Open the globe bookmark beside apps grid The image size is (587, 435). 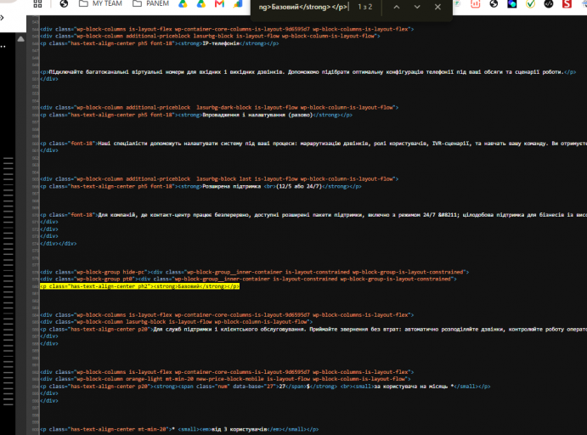[x=64, y=3]
